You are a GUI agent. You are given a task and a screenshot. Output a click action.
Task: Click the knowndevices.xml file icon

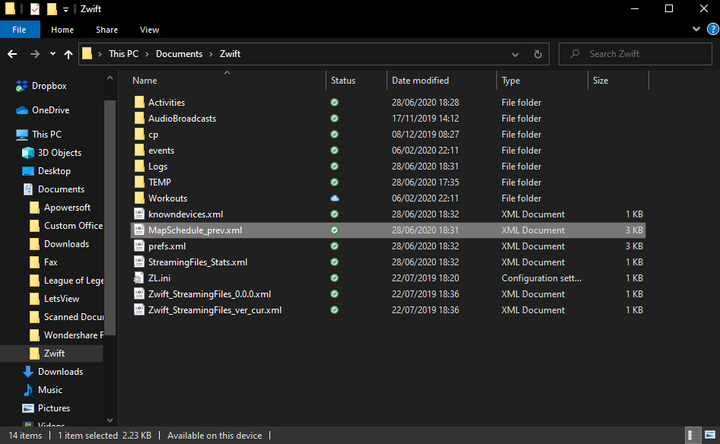(x=139, y=214)
